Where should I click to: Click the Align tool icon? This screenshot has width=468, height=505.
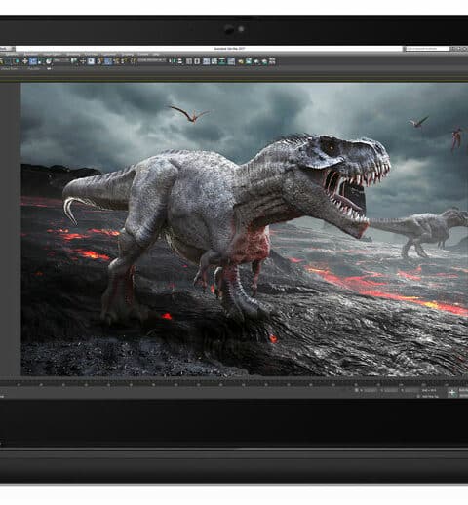click(180, 61)
